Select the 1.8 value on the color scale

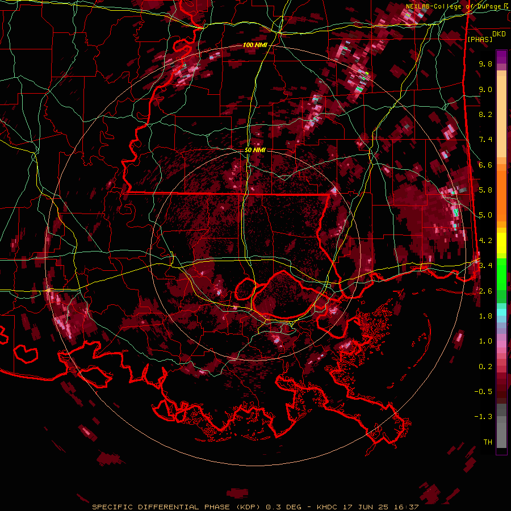coord(485,316)
